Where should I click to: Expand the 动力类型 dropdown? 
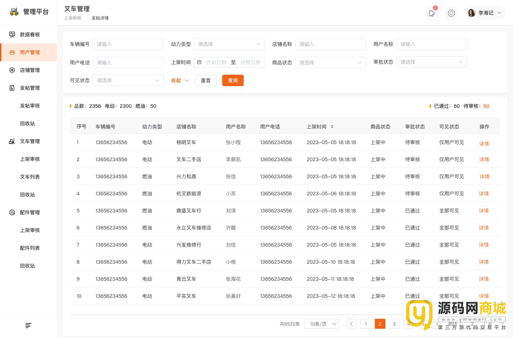point(229,44)
